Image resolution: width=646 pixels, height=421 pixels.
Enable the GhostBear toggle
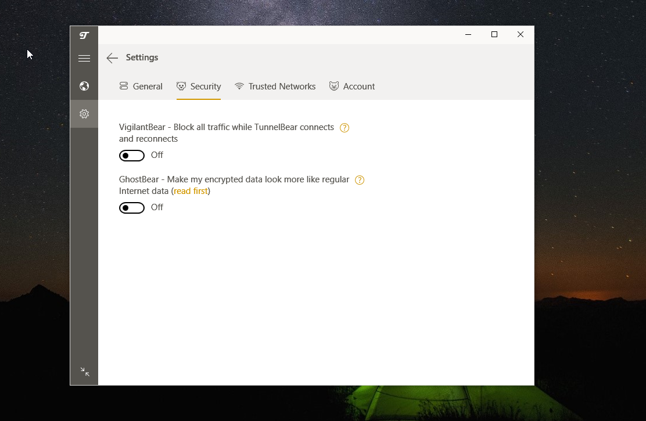(132, 208)
